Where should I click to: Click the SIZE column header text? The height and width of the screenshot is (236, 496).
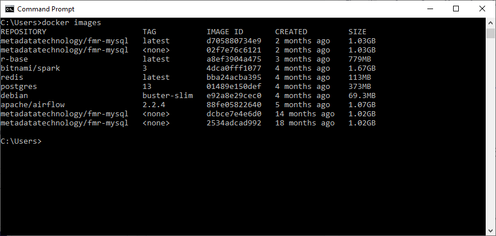pos(358,32)
